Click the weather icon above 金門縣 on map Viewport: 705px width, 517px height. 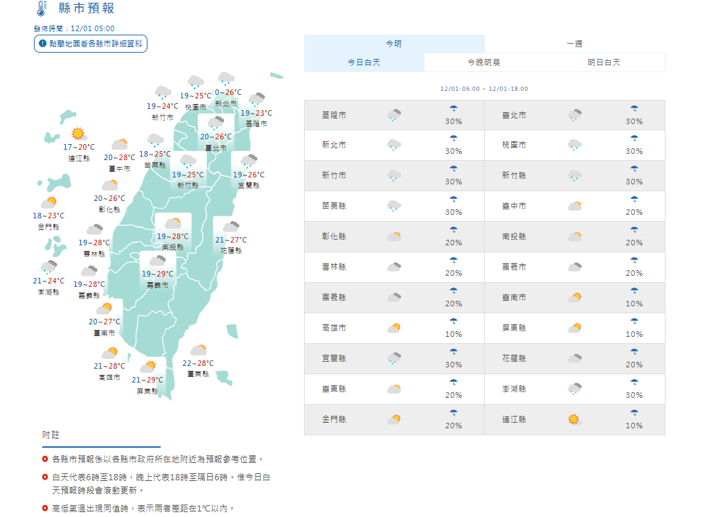coord(48,203)
